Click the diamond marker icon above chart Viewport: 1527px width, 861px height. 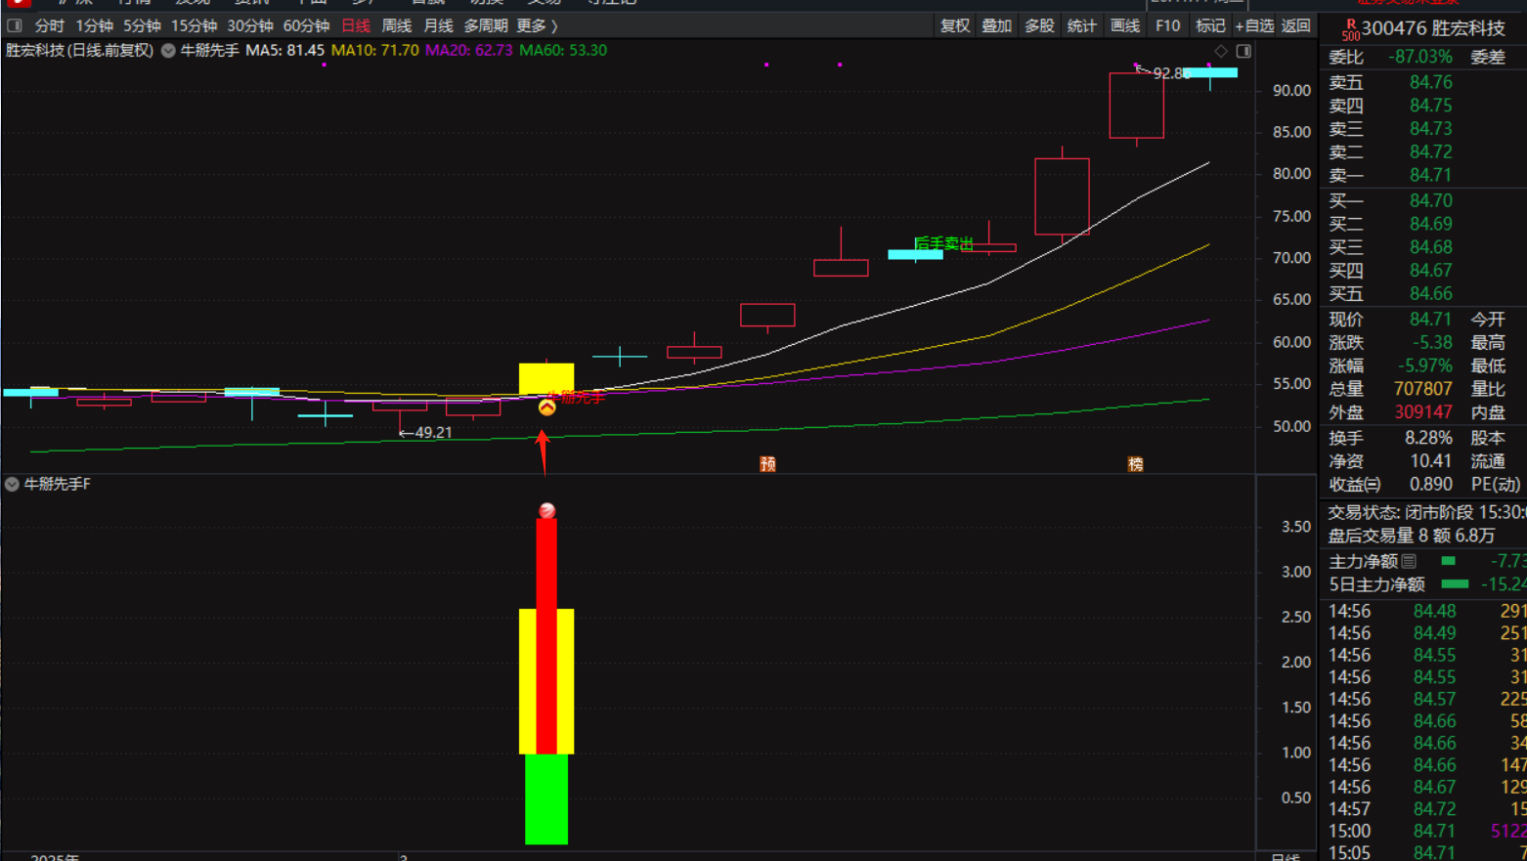click(1221, 51)
